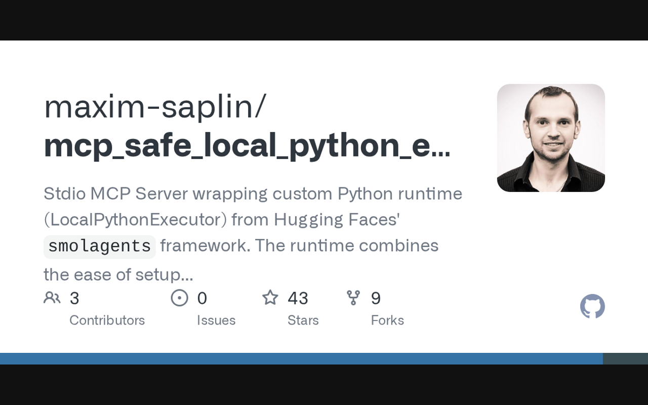Click the Contributors people icon
Image resolution: width=648 pixels, height=405 pixels.
52,298
